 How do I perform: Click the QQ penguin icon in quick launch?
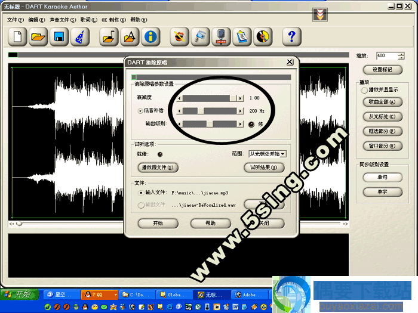click(85, 307)
